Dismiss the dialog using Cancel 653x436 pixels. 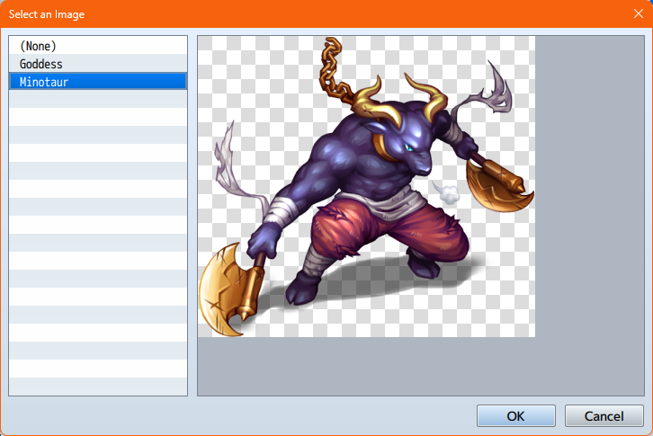604,415
